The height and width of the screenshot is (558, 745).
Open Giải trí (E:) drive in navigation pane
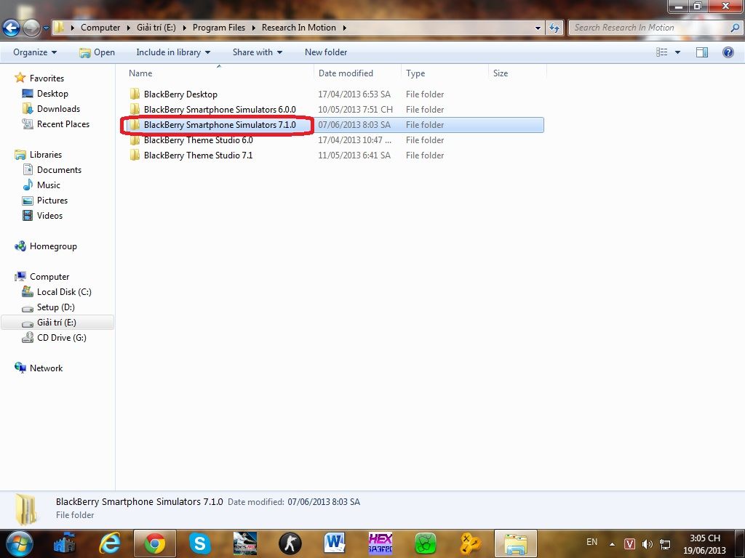click(57, 323)
